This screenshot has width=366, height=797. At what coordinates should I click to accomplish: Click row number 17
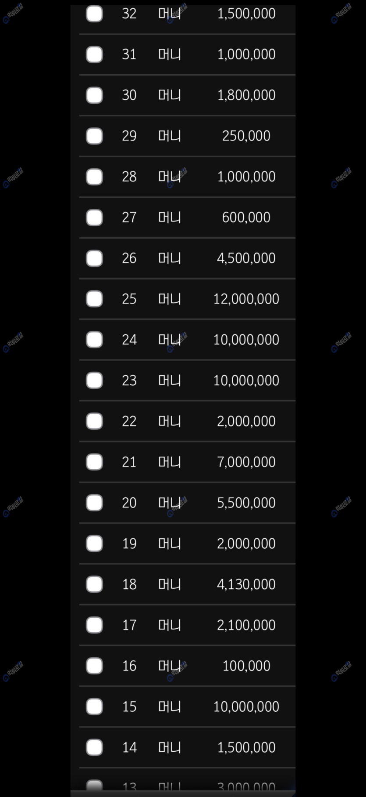click(129, 625)
